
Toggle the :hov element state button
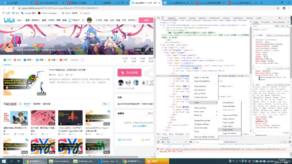coord(277,26)
